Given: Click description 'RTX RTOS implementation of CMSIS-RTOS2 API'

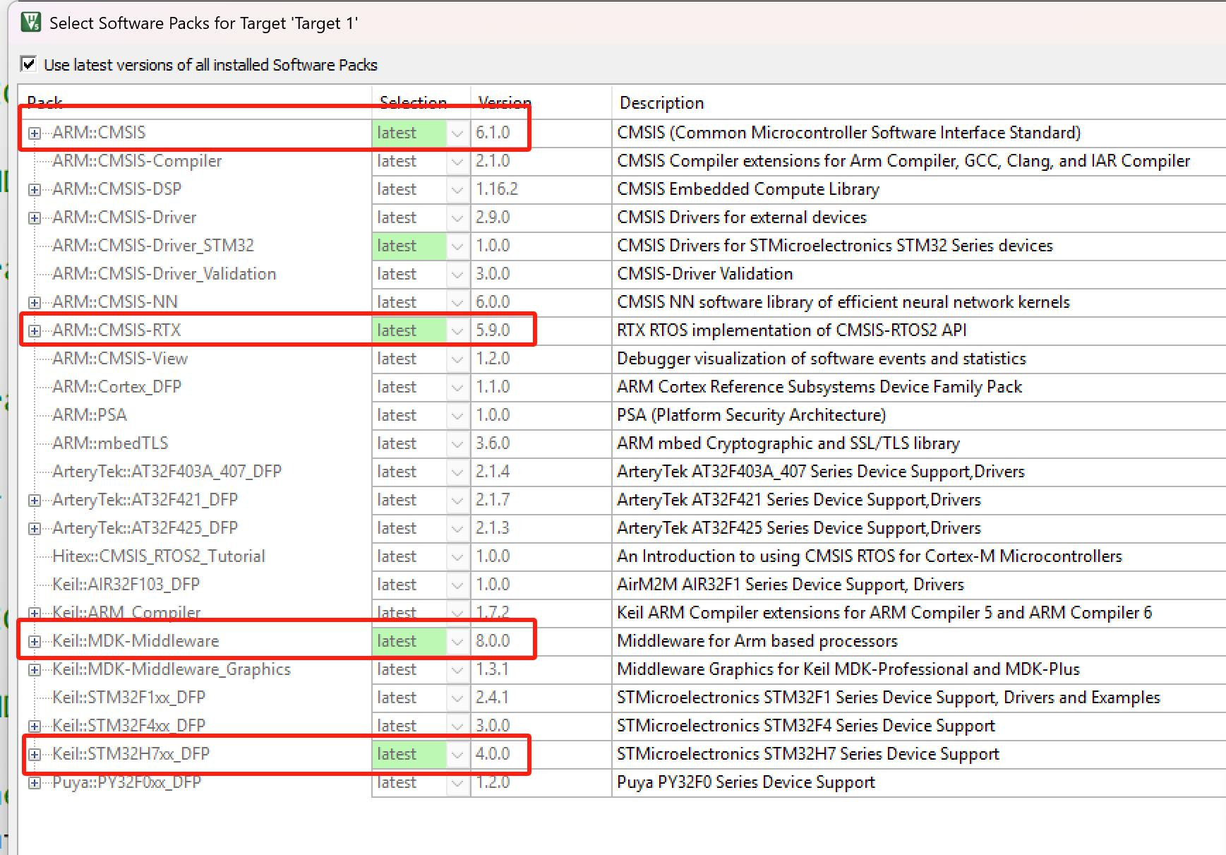Looking at the screenshot, I should click(x=792, y=330).
